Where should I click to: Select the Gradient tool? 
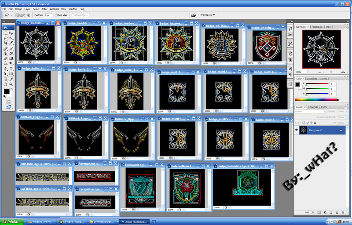11,58
